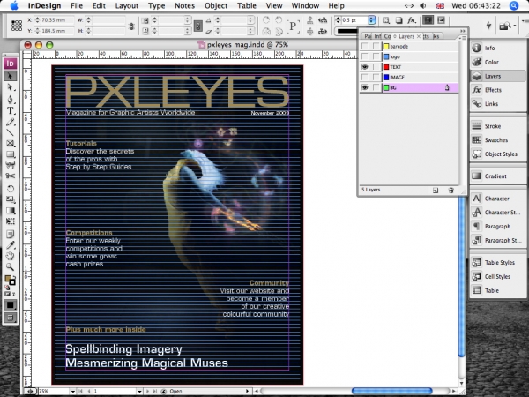
Task: Toggle lock box for TEXT layer
Action: coord(376,67)
